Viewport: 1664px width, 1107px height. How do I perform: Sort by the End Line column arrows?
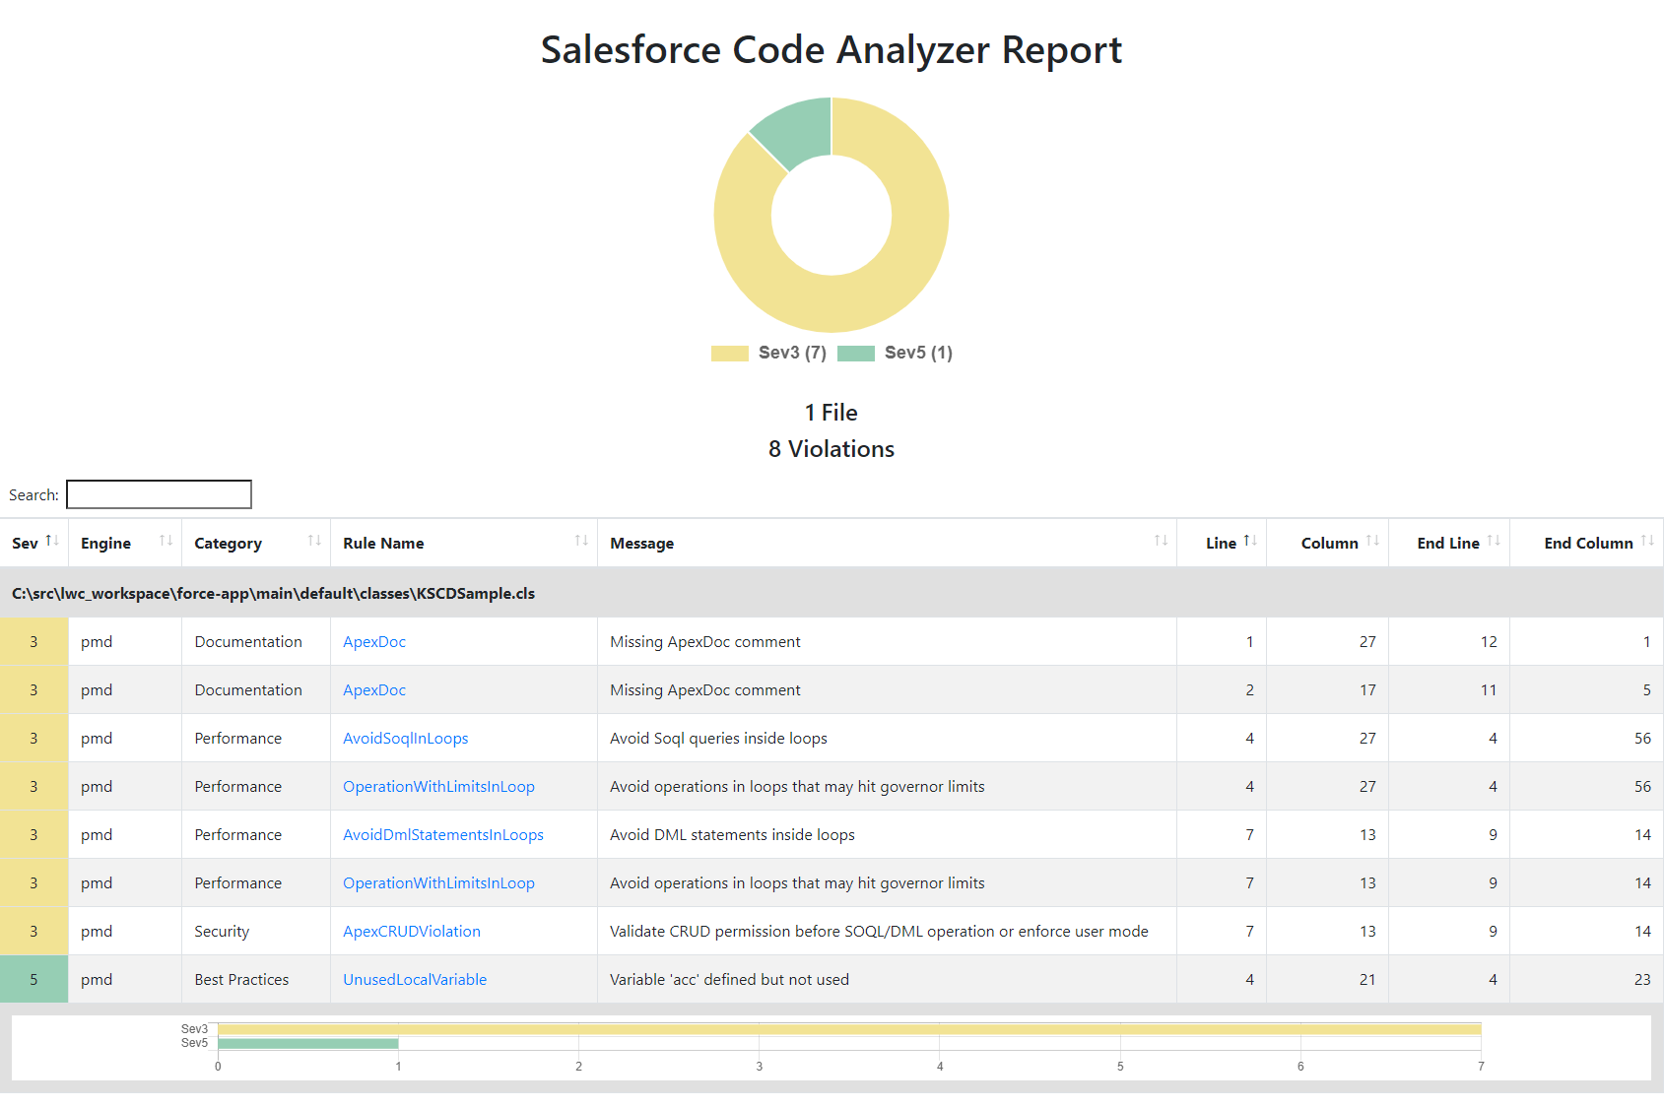pos(1494,541)
